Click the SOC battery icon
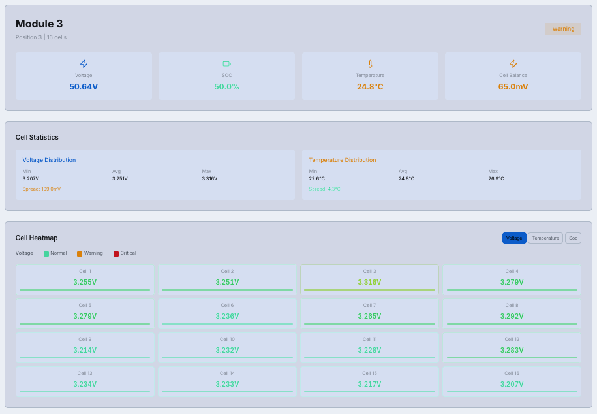 227,63
